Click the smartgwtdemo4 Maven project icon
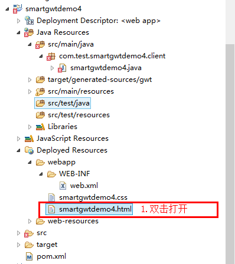The image size is (235, 264). point(18,9)
